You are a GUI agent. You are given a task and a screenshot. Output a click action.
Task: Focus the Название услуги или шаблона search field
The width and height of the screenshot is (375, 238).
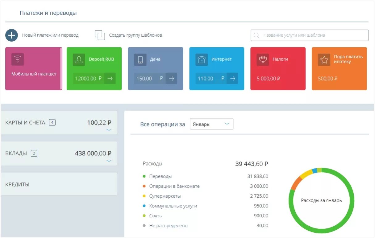(310, 35)
